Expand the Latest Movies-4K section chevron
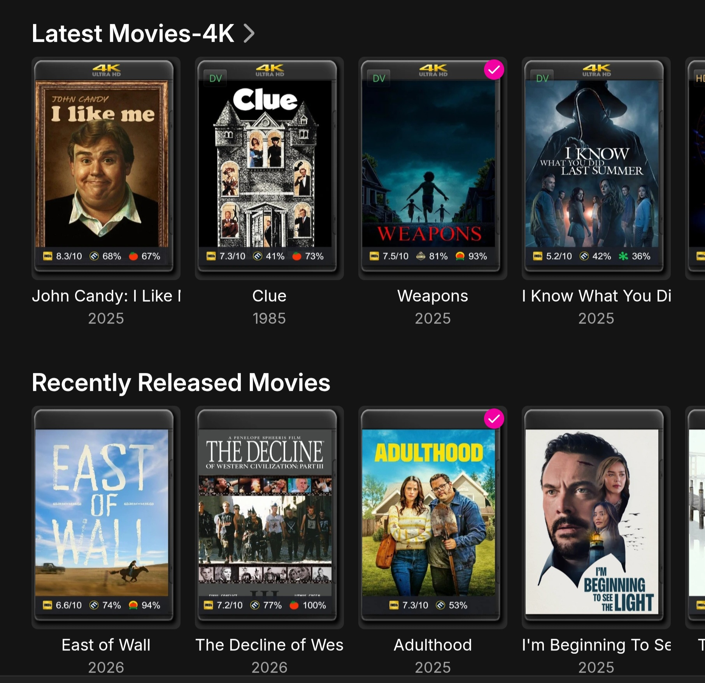The width and height of the screenshot is (705, 683). pos(249,33)
